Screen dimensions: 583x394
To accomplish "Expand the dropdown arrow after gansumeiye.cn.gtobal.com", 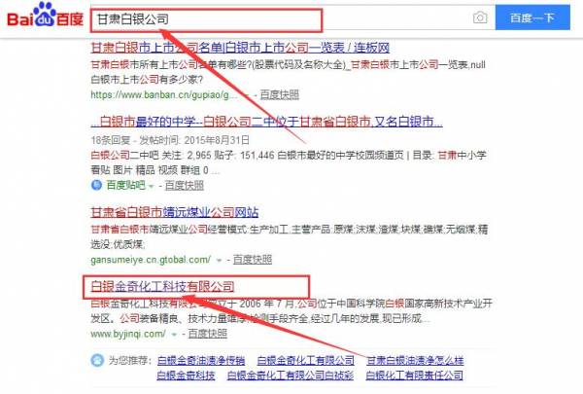I will (x=221, y=260).
